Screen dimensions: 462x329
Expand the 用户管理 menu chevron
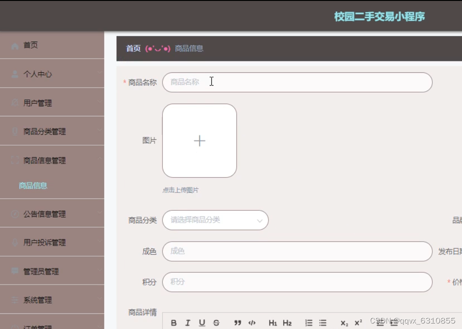pyautogui.click(x=100, y=102)
